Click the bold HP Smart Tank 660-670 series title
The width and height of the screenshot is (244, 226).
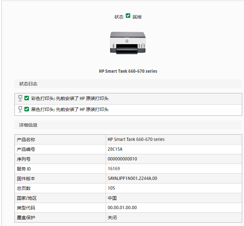tap(128, 71)
